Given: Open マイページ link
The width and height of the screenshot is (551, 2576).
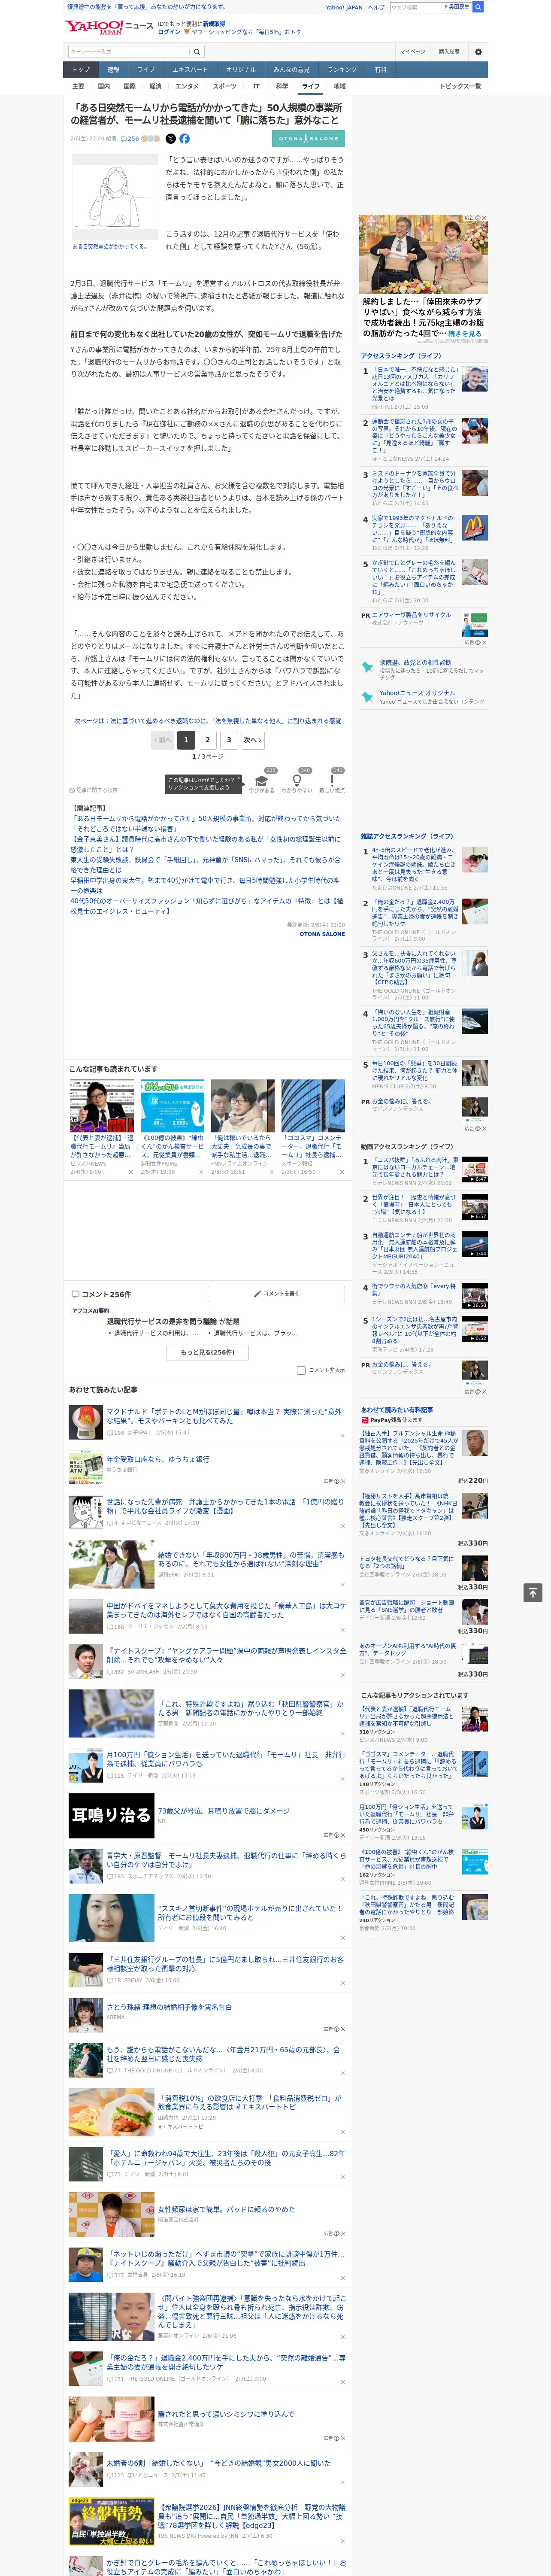Looking at the screenshot, I should pyautogui.click(x=413, y=52).
